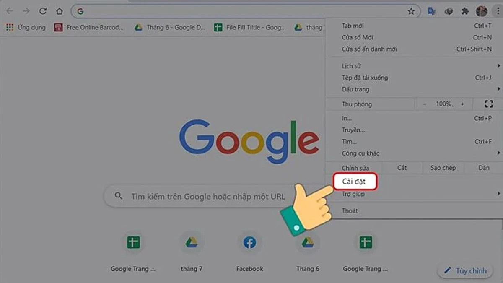Click the address bar field
This screenshot has height=283, width=503.
tap(246, 11)
